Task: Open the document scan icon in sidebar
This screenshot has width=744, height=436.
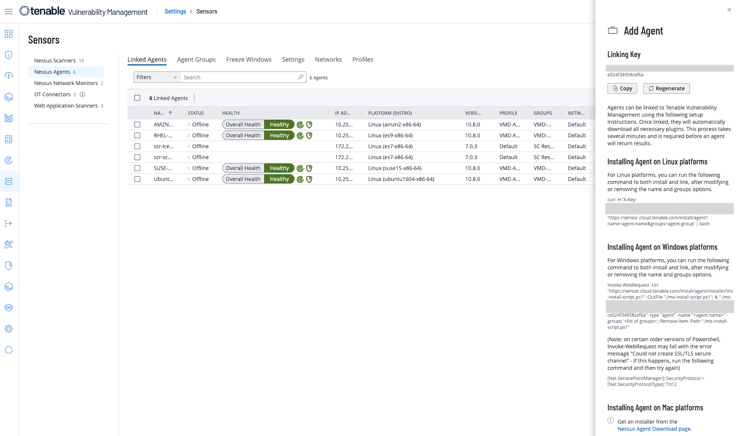Action: 9,202
